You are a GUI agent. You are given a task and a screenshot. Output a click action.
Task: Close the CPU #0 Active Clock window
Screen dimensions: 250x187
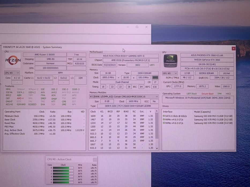(x=95, y=159)
